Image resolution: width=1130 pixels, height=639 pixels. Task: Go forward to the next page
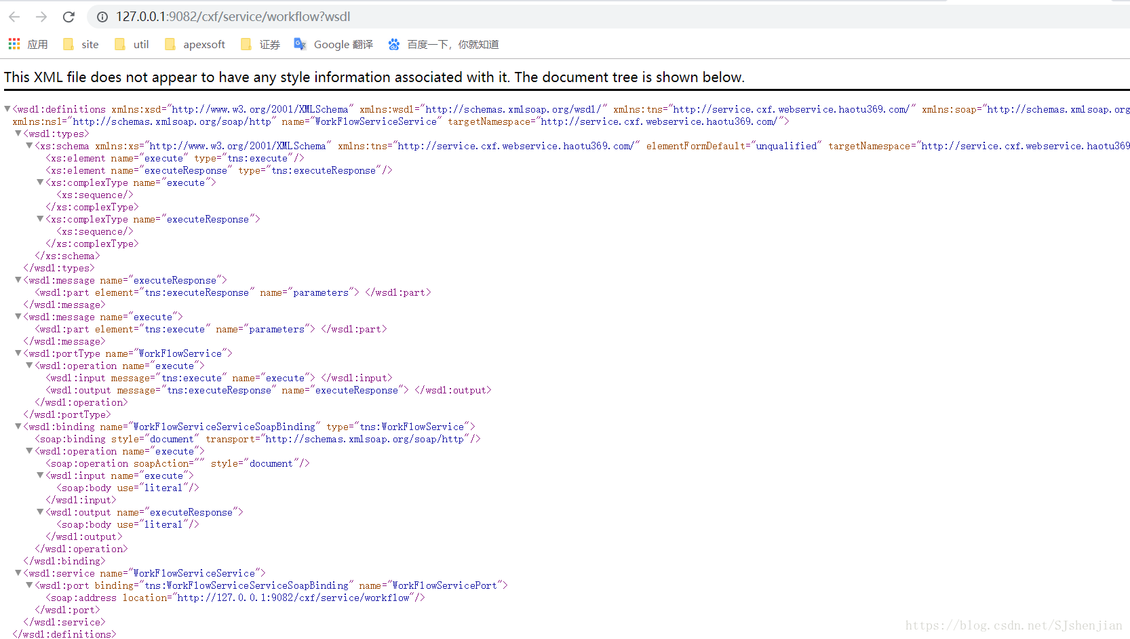(x=41, y=17)
